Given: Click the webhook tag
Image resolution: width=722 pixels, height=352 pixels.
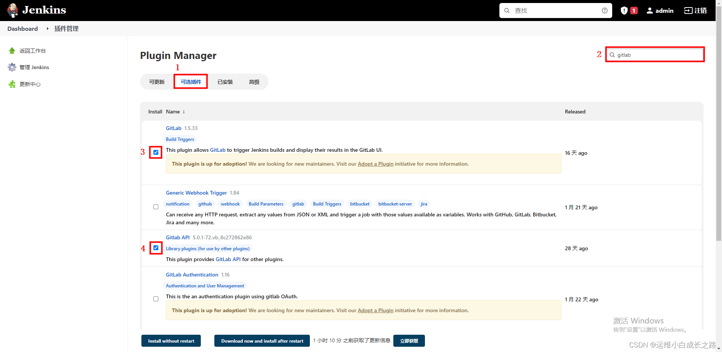Looking at the screenshot, I should (230, 204).
